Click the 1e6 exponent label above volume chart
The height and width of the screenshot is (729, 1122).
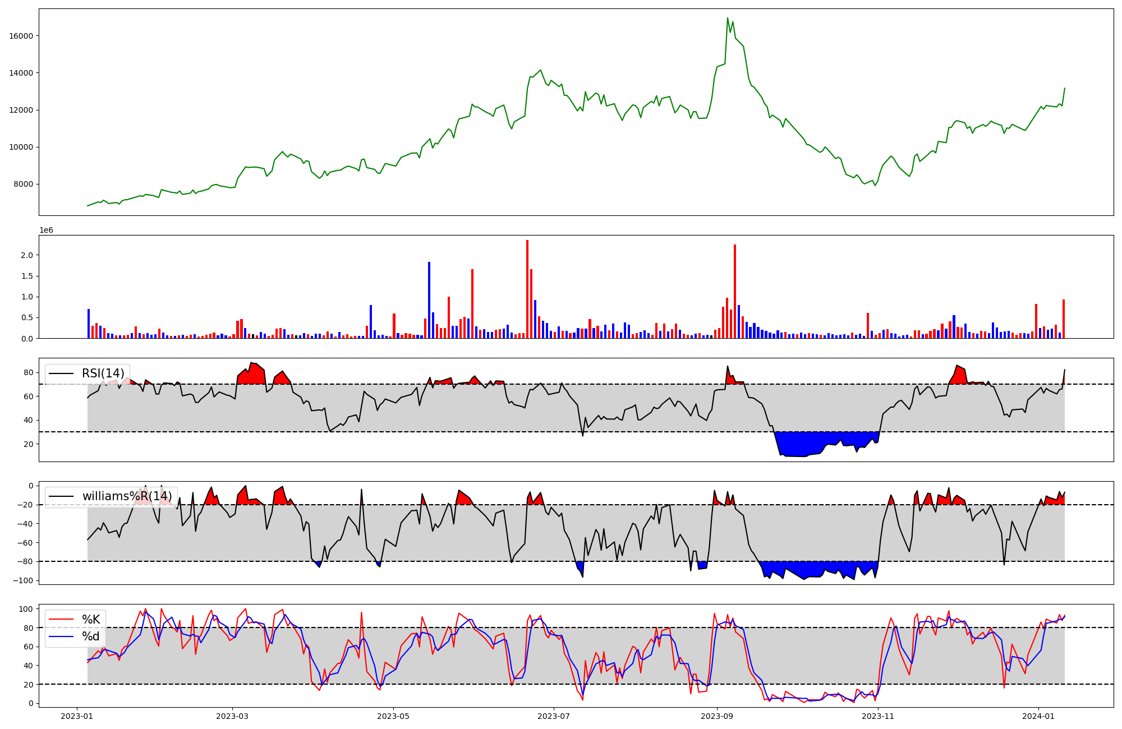[46, 230]
